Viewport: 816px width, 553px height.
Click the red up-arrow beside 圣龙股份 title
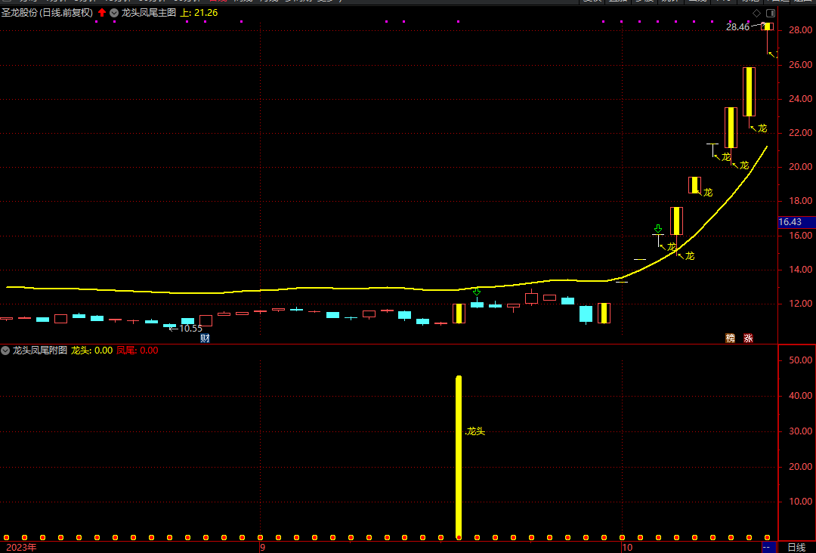point(102,13)
